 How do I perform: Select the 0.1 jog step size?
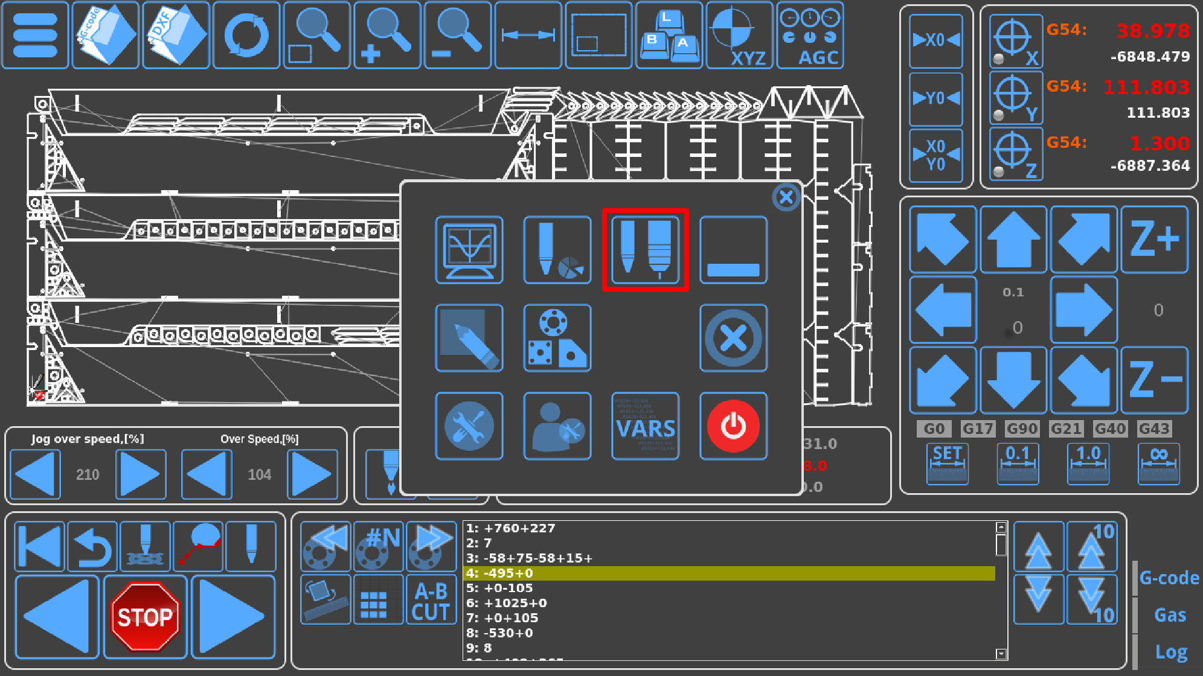[x=1017, y=464]
